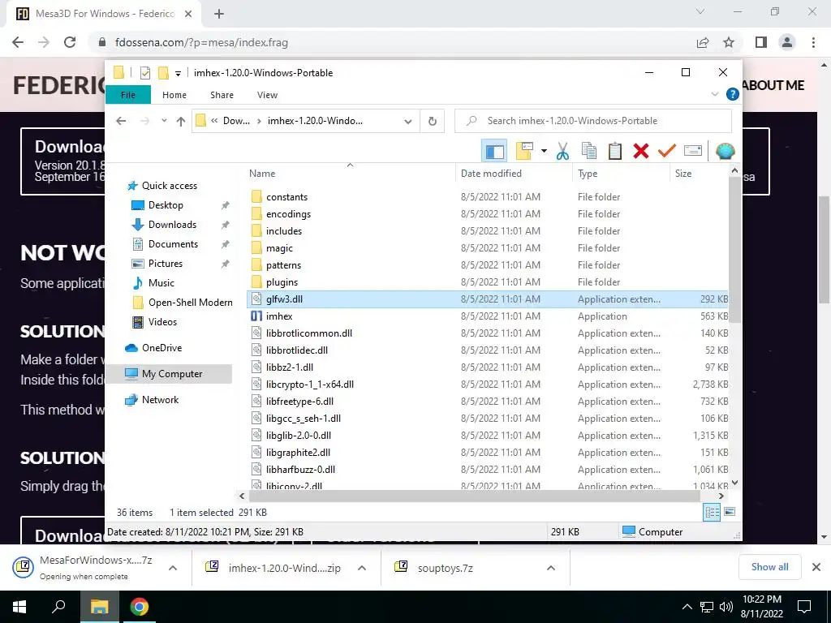Click the orange checkmark Properties icon
This screenshot has height=623, width=831.
coord(667,151)
